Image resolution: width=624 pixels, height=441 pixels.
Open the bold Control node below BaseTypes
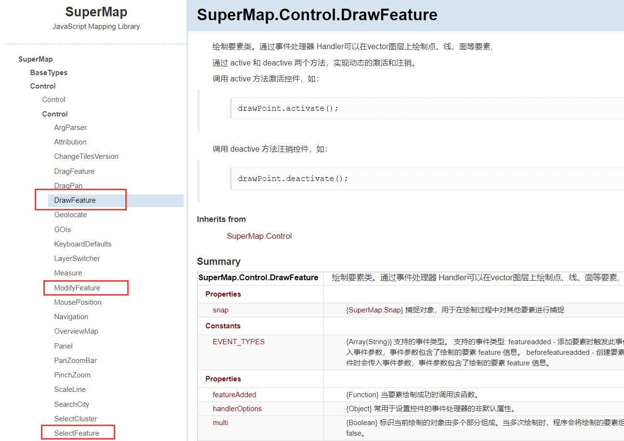43,86
